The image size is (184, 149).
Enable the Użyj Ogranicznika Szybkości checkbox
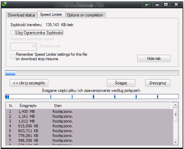12,32
